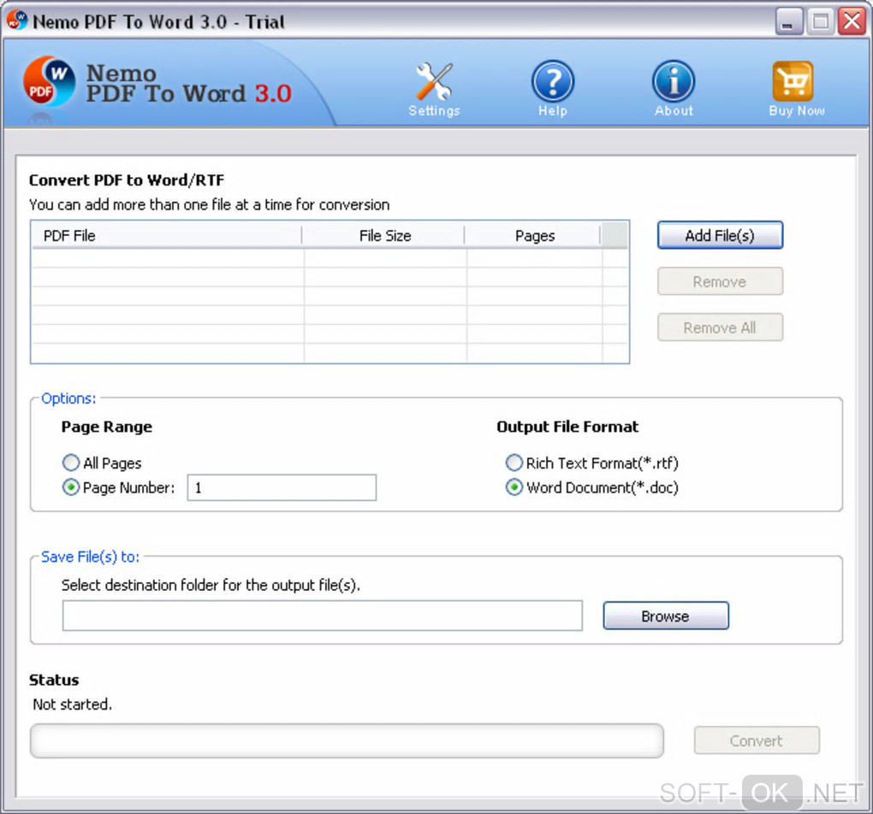Click the title bar application icon
The image size is (873, 814).
(17, 21)
